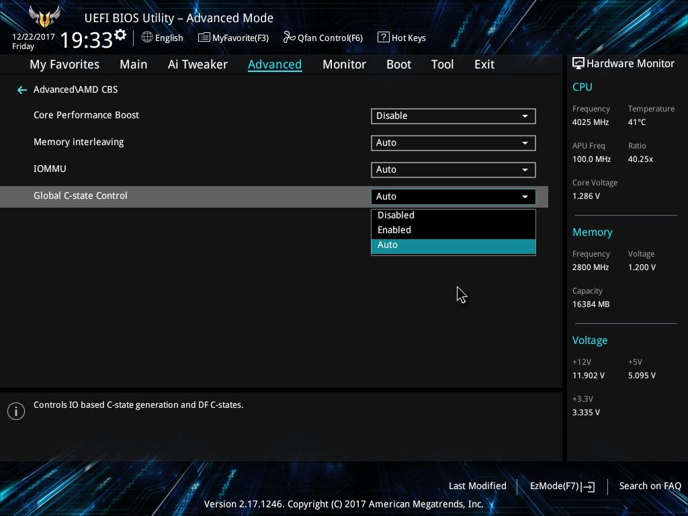Click the EzMode exit arrow icon

tap(588, 486)
